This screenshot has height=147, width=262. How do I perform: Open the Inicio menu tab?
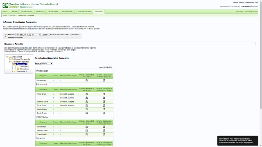coord(6,12)
